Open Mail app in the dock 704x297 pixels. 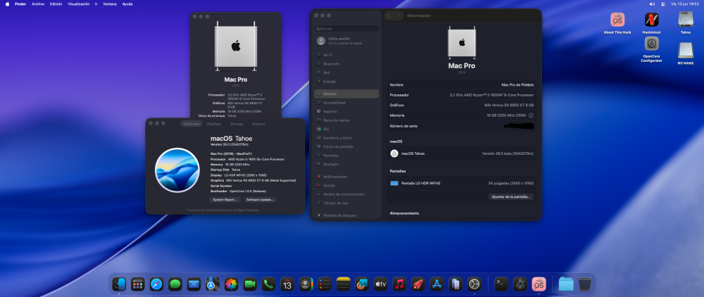click(x=194, y=284)
